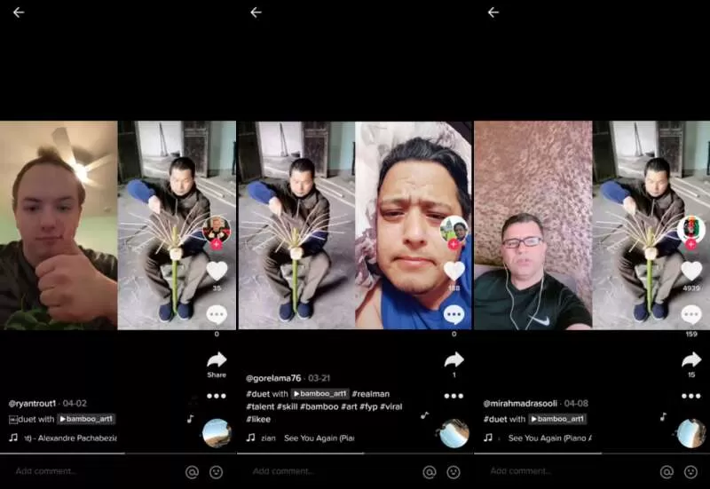Tap the #realman hashtag
Screen dimensions: 710x489
[x=370, y=394]
